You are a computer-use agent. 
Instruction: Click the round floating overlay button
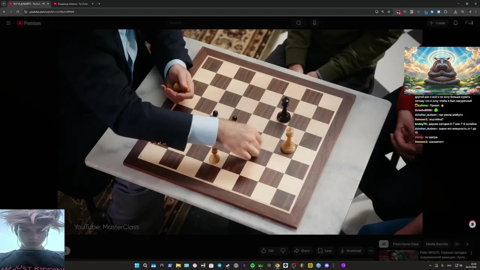472,224
